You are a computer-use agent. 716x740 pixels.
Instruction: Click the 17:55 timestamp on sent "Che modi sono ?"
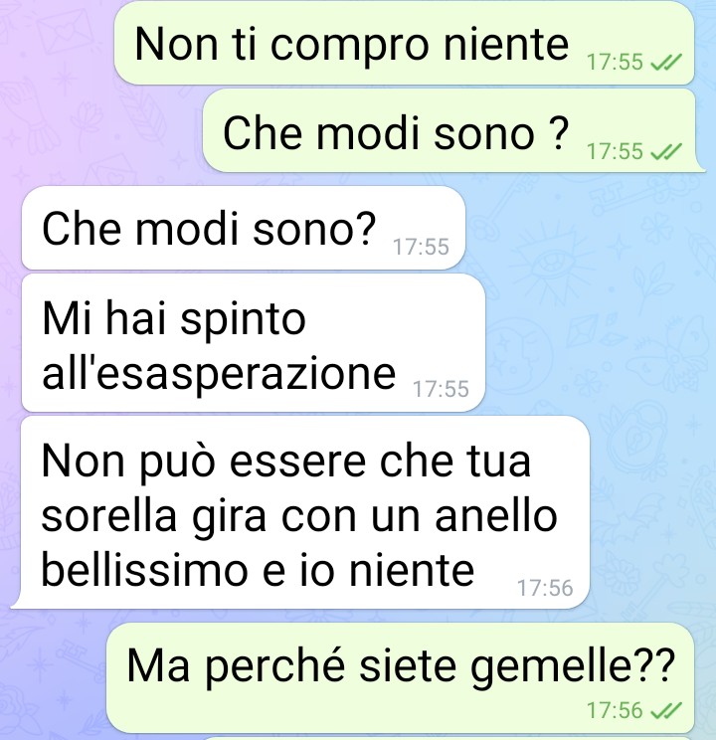pyautogui.click(x=615, y=152)
